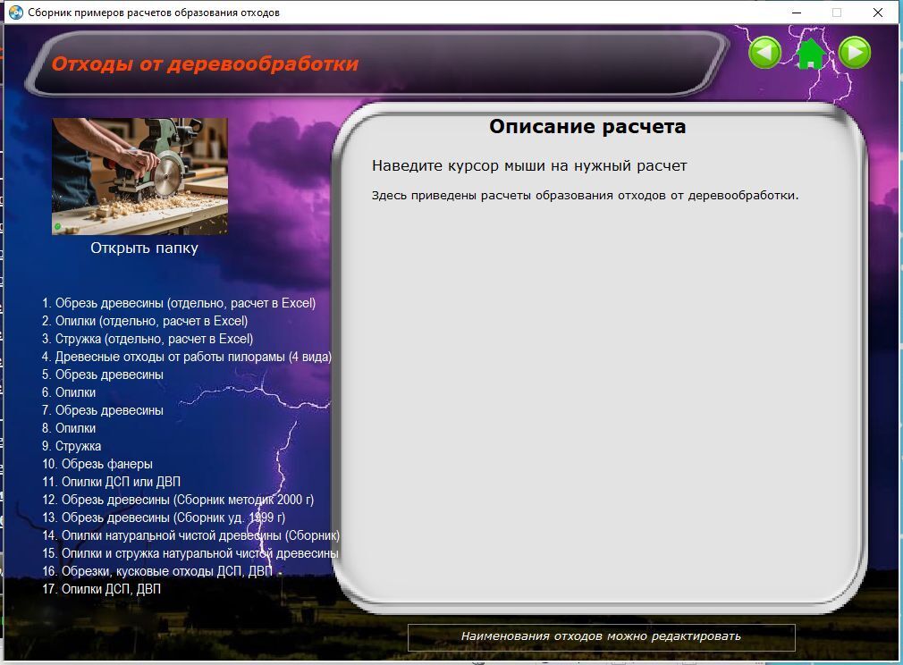The image size is (903, 665).
Task: Go back with the green left arrow
Action: [764, 53]
